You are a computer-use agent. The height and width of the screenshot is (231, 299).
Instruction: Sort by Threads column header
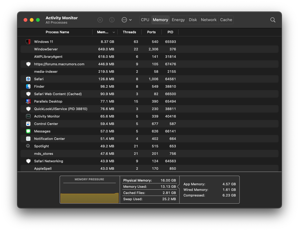[x=129, y=32]
